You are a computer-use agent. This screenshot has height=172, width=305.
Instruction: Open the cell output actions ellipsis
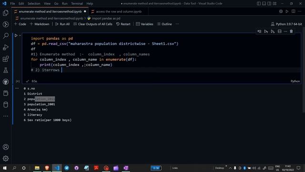point(17,88)
